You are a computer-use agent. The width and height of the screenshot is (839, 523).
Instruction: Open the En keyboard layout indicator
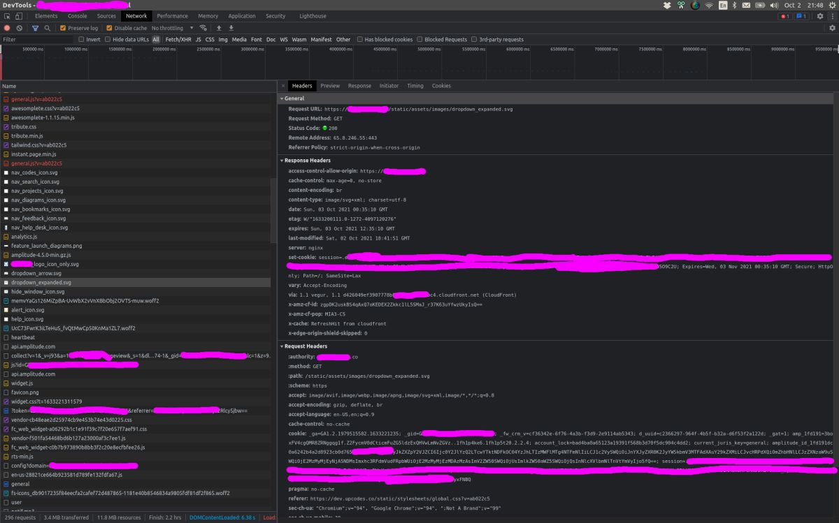click(x=723, y=5)
